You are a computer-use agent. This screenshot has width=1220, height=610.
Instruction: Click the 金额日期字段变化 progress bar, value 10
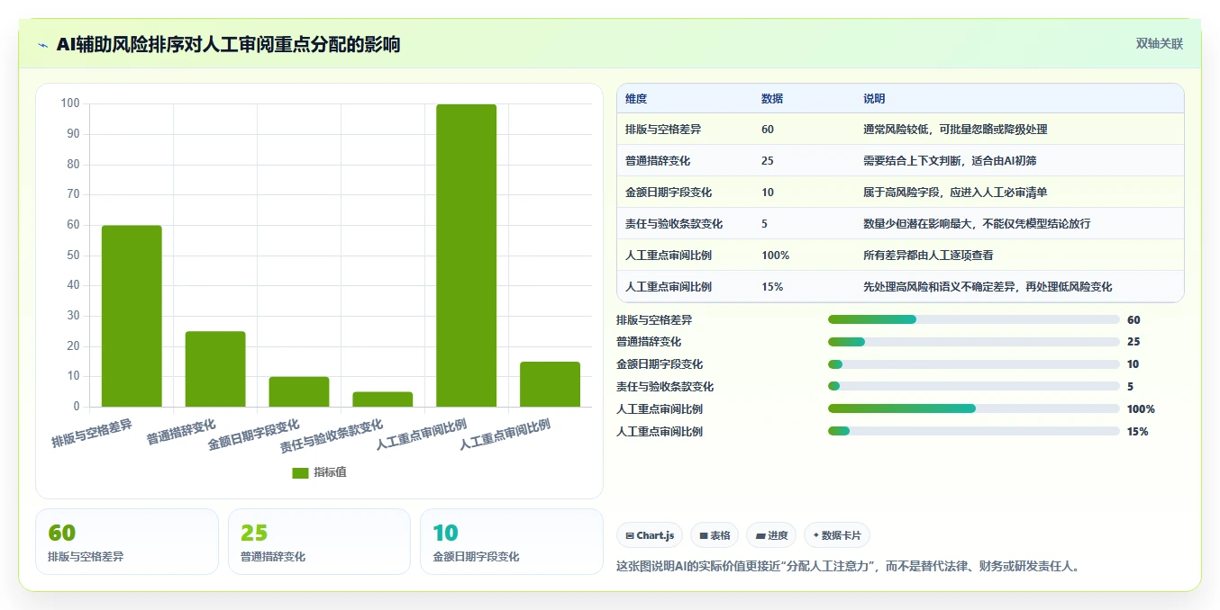tap(974, 364)
